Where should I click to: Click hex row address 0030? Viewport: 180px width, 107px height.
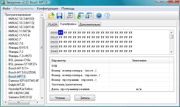pos(54,47)
